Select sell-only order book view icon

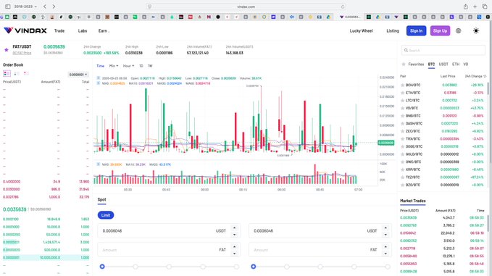pyautogui.click(x=26, y=73)
